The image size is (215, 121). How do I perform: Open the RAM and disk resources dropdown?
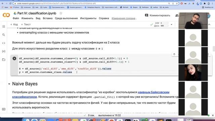(171, 25)
